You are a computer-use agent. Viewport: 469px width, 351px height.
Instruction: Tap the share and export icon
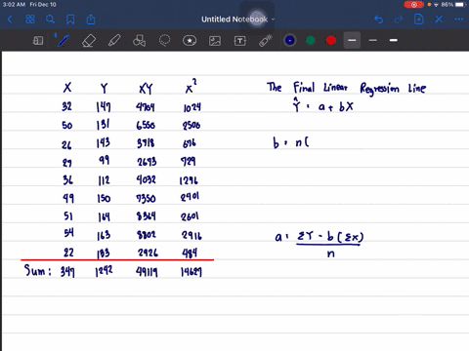(91, 19)
